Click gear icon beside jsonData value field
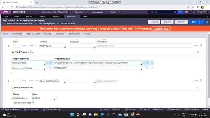 pos(147,63)
